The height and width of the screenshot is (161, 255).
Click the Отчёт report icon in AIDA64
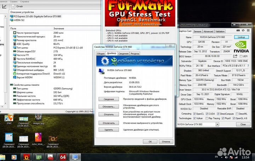[x=13, y=6]
